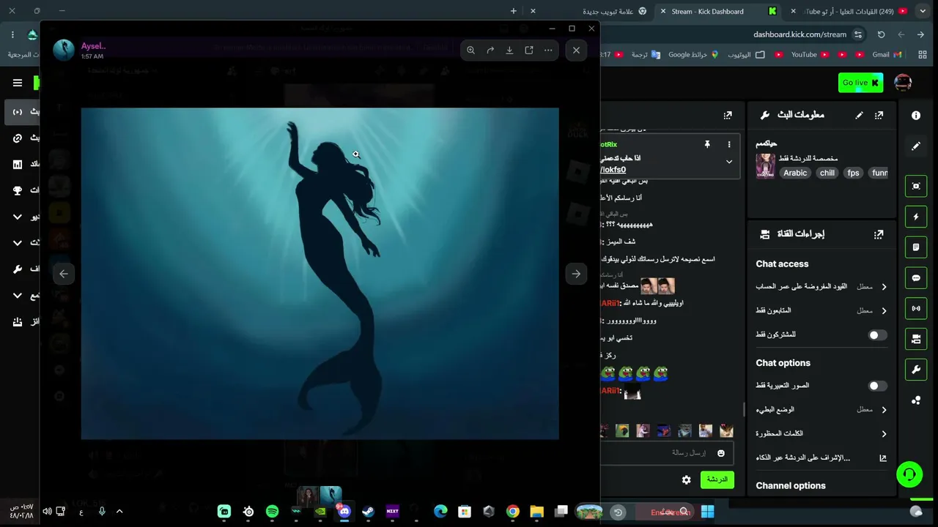Toggle emotes-only chat switch

(x=877, y=386)
